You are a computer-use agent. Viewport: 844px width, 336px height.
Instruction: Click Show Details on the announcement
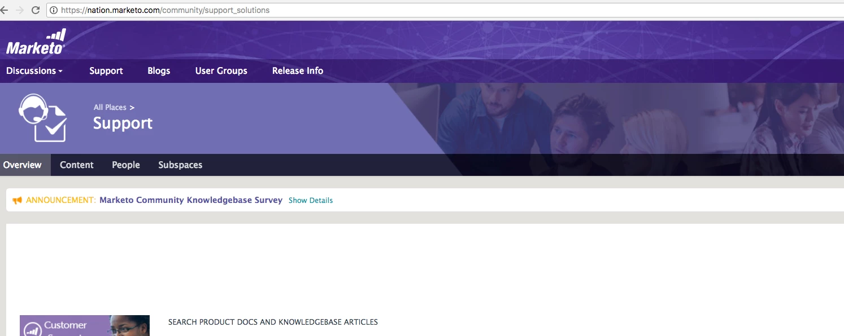(x=311, y=200)
